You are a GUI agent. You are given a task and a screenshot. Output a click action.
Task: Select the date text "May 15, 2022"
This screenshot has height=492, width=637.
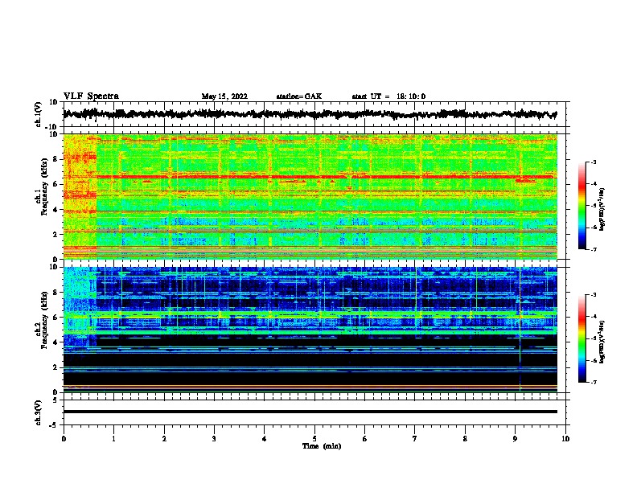tap(224, 96)
